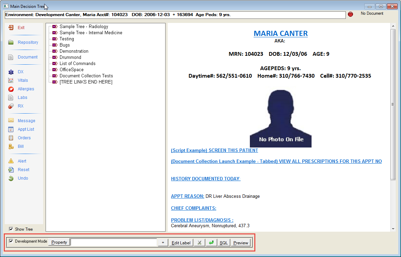Image resolution: width=401 pixels, height=257 pixels.
Task: Click the Exit icon in sidebar
Action: 11,28
